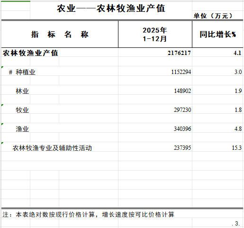Select the 同比增长% header cell

pos(217,34)
